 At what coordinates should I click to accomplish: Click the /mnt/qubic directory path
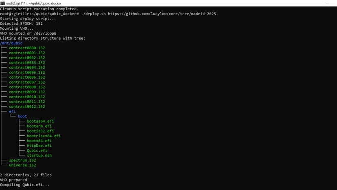click(x=11, y=43)
